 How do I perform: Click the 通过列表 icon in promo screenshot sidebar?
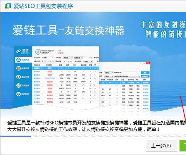pos(18,77)
